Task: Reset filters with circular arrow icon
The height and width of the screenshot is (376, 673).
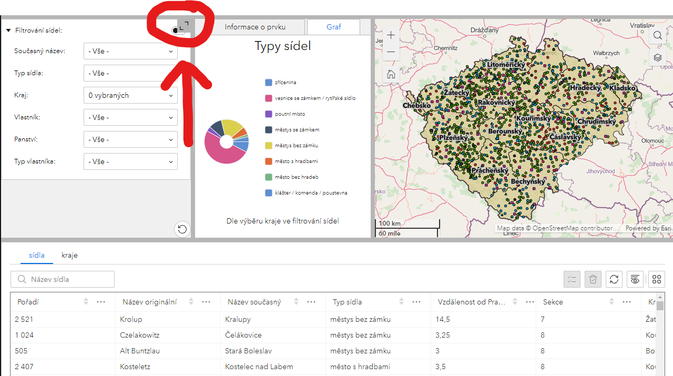Action: point(182,229)
